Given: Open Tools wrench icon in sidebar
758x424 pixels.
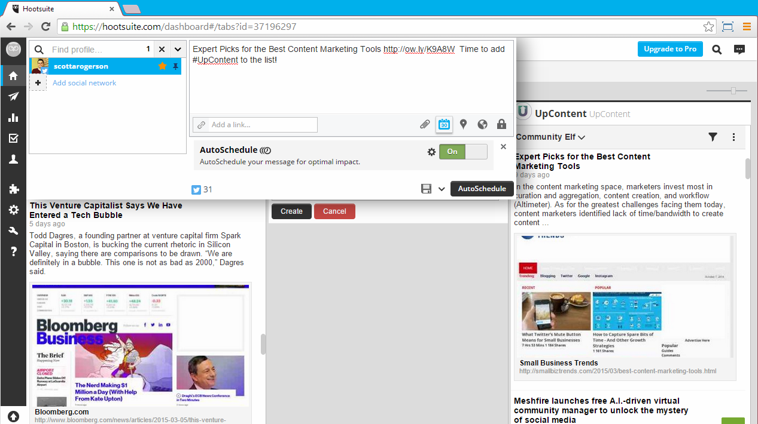Looking at the screenshot, I should click(13, 231).
